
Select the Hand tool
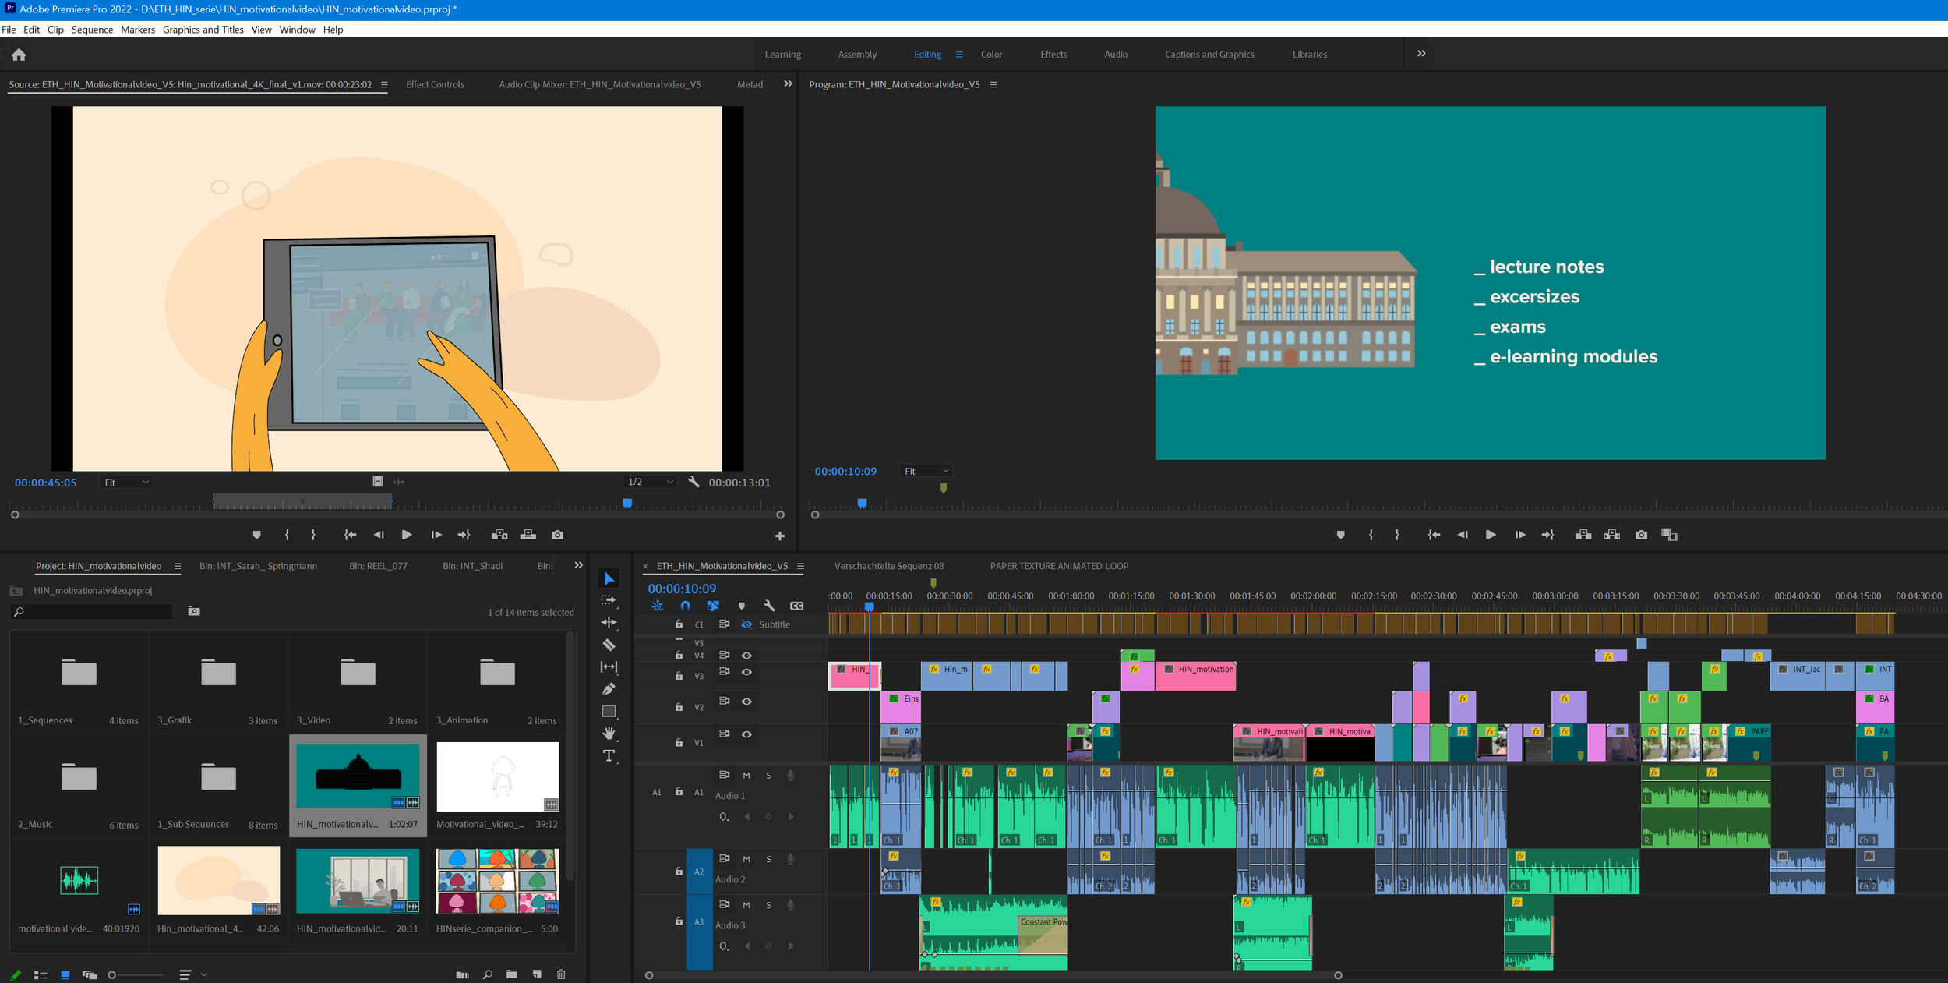click(x=609, y=733)
